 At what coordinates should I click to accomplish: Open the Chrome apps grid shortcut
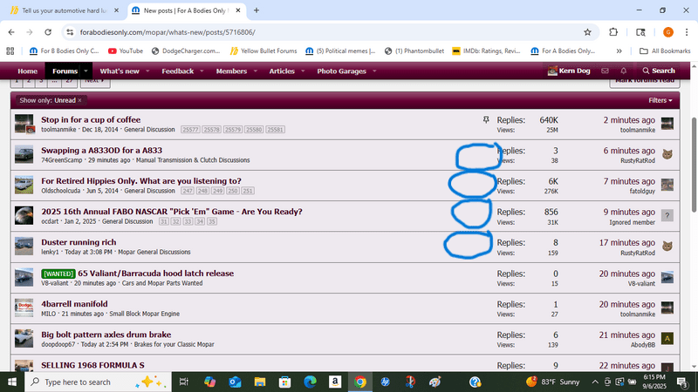[10, 51]
